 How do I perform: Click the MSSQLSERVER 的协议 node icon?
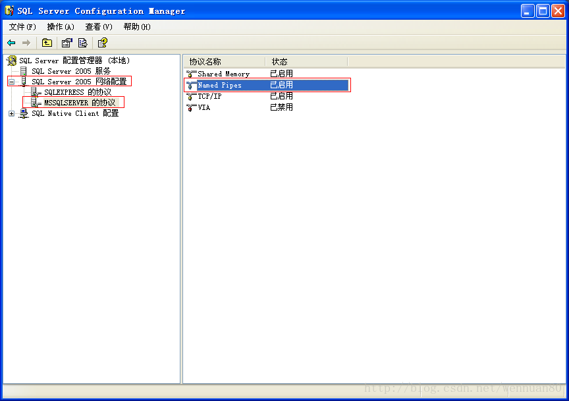36,103
